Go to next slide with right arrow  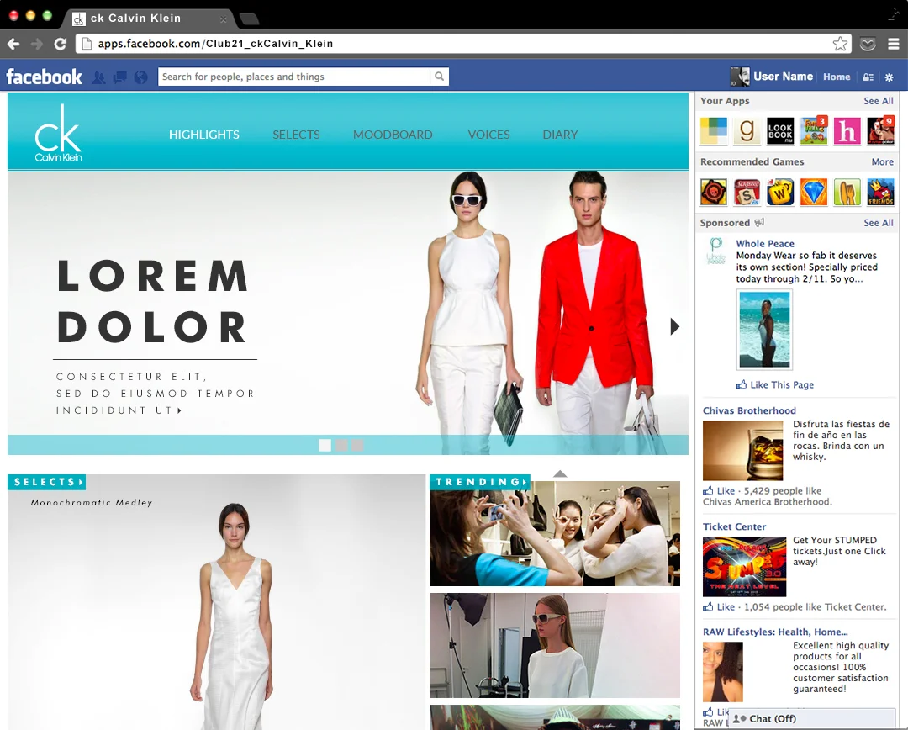click(674, 326)
